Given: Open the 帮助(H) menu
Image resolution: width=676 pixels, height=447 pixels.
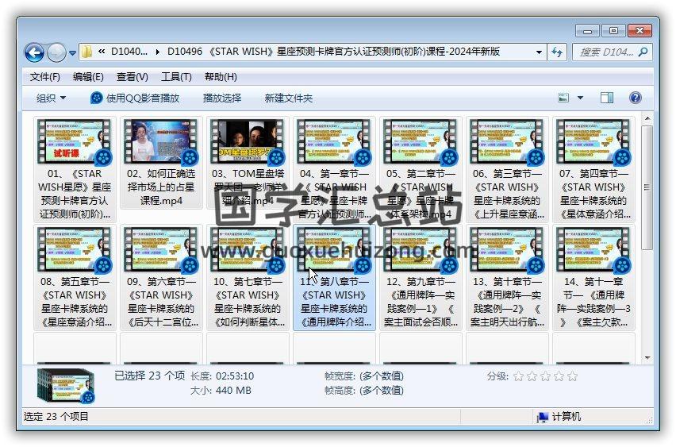Looking at the screenshot, I should pos(221,77).
